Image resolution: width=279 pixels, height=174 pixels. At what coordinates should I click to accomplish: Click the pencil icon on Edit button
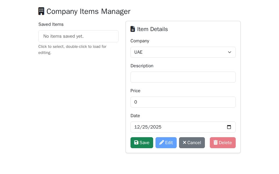tap(162, 142)
